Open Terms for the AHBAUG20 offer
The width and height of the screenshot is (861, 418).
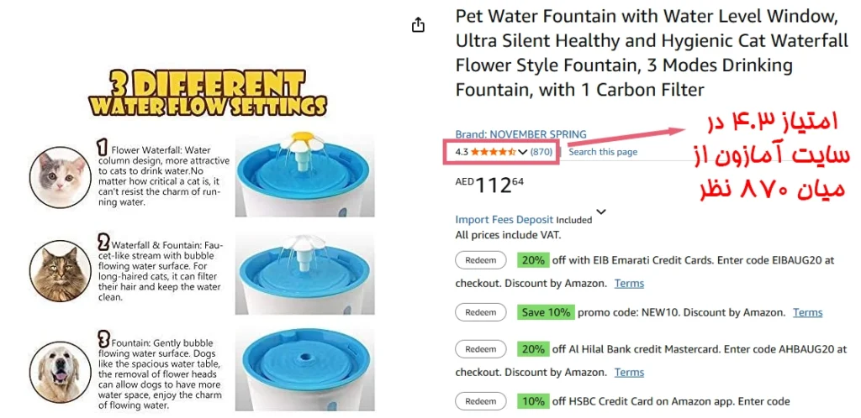(629, 373)
